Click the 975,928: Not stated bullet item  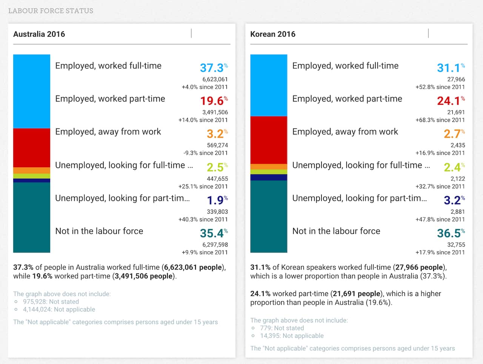[51, 302]
